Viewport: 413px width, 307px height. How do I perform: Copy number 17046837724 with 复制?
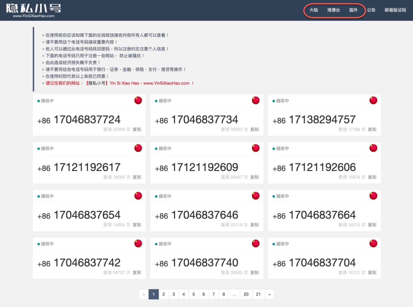[x=137, y=129]
